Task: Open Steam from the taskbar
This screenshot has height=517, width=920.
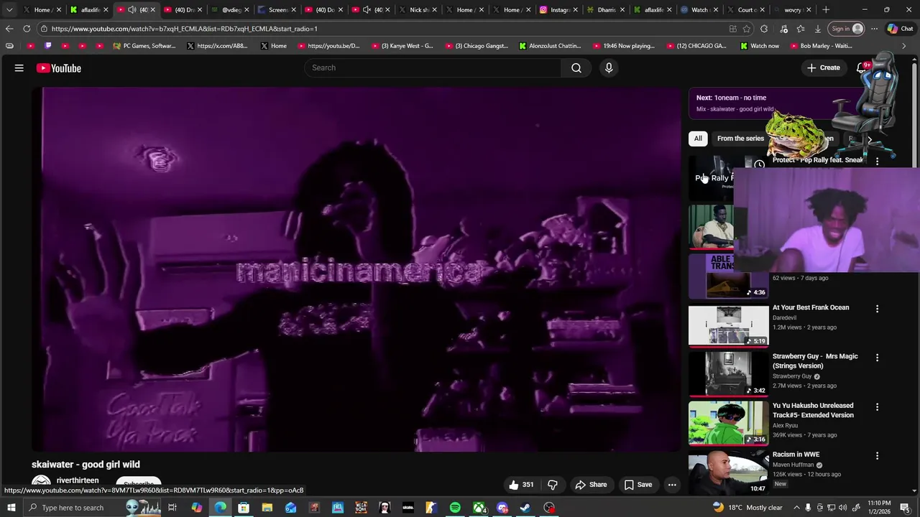Action: click(525, 508)
